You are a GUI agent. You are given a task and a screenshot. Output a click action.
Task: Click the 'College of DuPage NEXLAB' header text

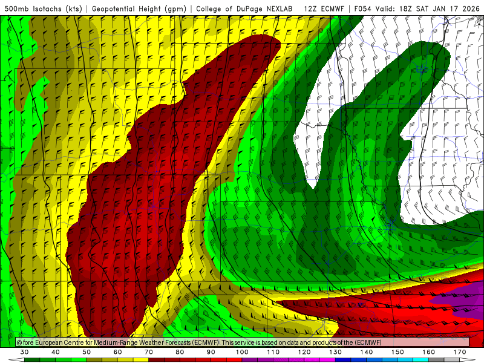[x=244, y=8]
